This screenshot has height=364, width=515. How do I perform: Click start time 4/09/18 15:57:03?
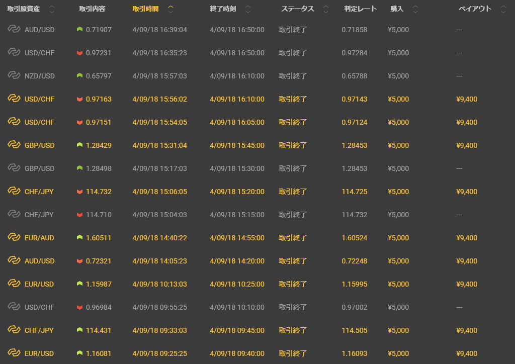coord(159,76)
